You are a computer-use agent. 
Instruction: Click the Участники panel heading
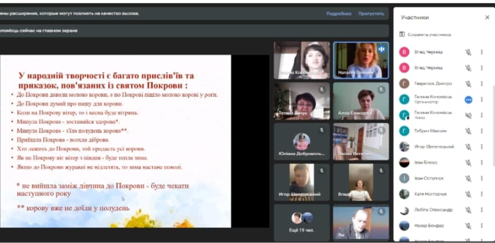point(415,17)
